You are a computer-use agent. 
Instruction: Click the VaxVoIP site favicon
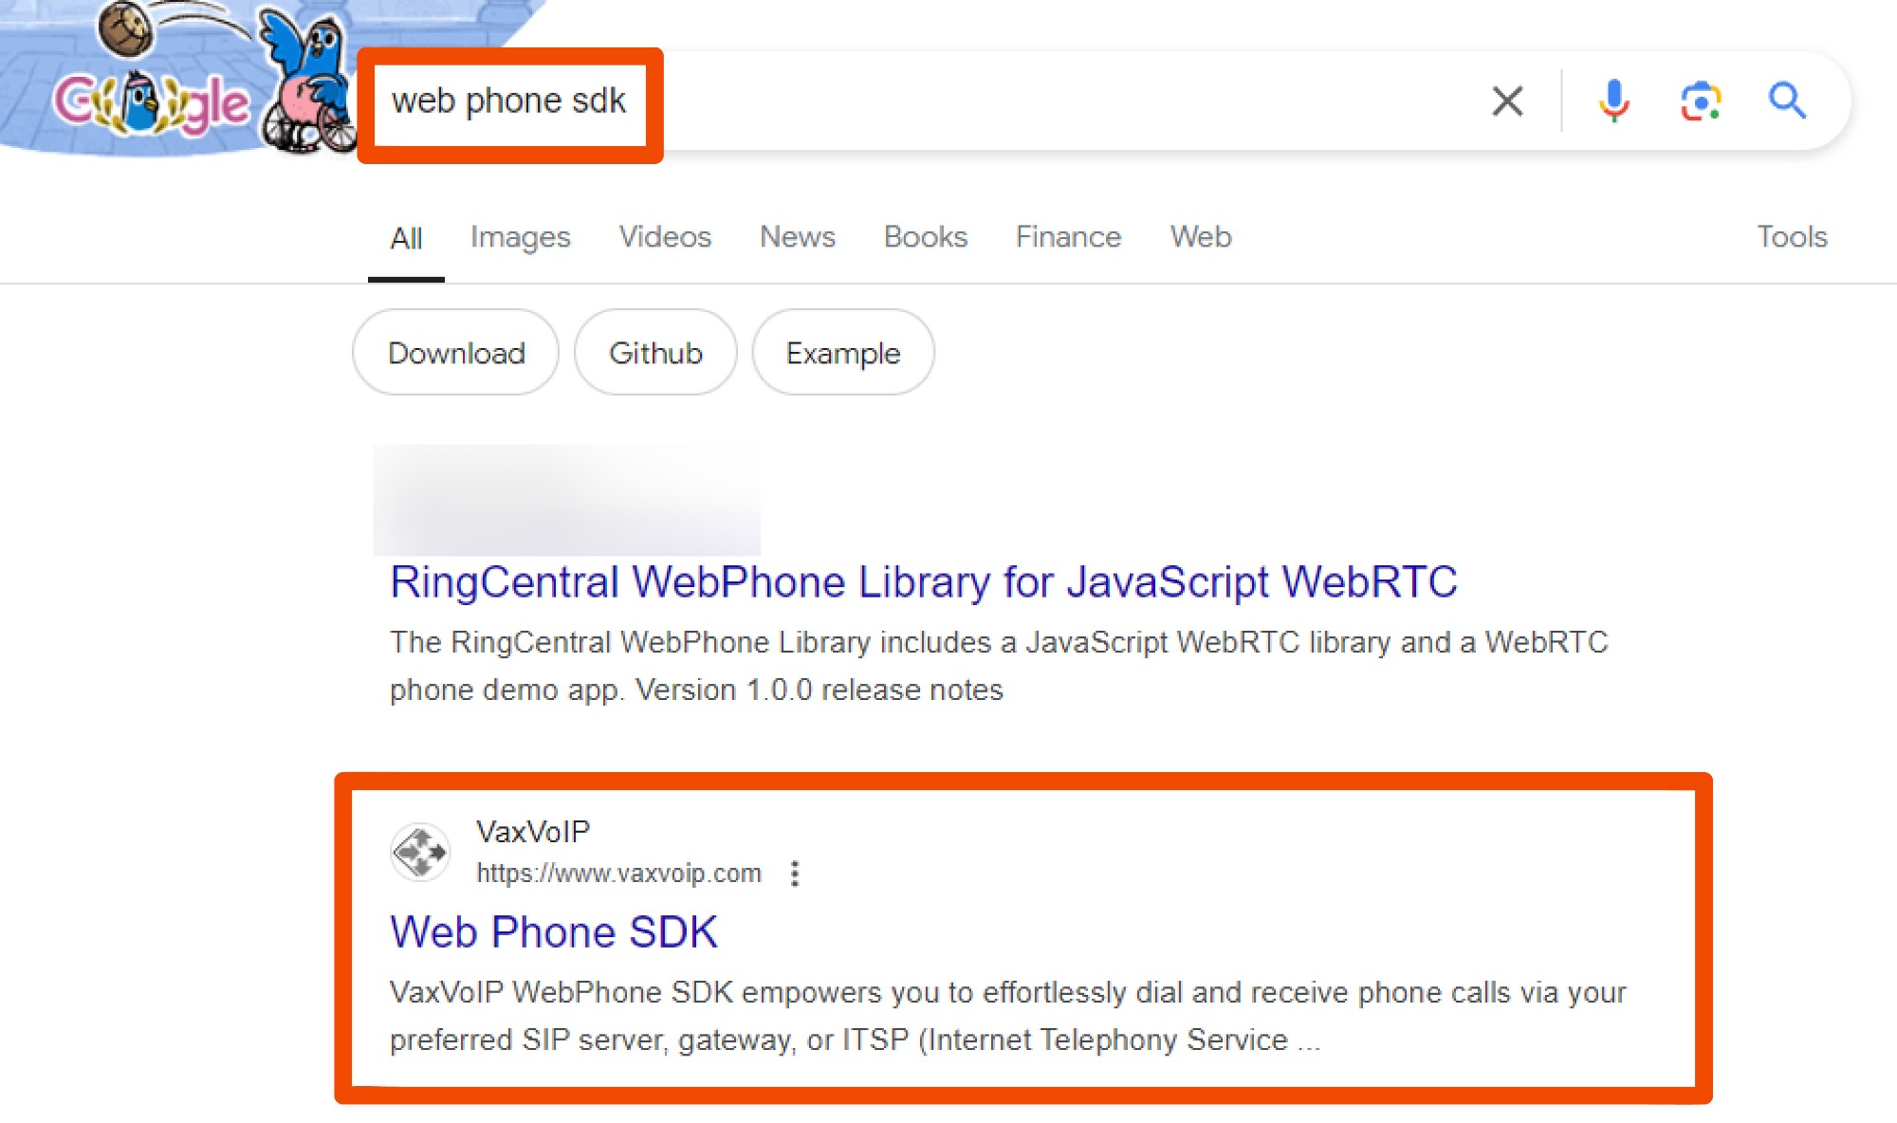click(x=420, y=852)
